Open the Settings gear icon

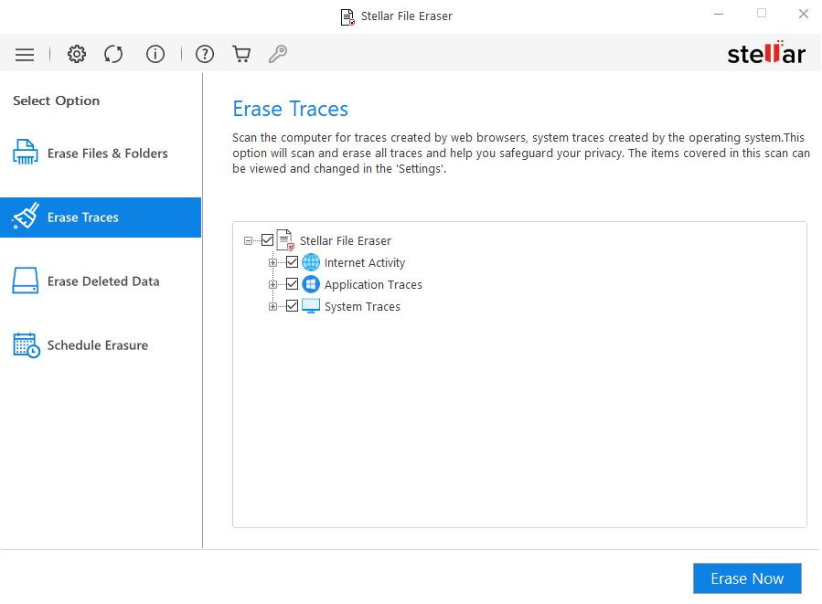(77, 54)
